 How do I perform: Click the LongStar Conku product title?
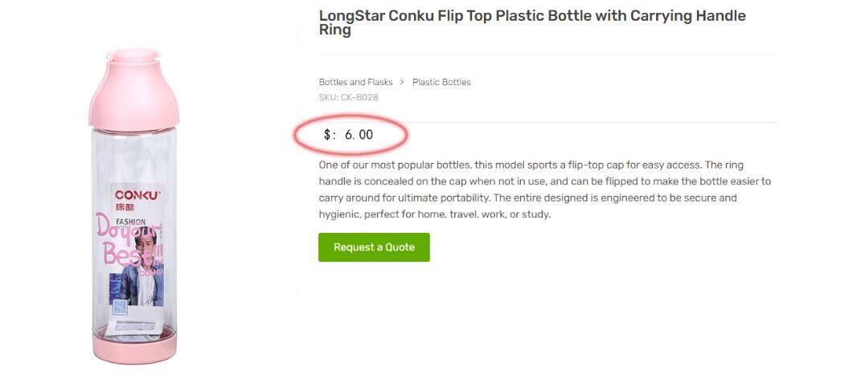[x=531, y=17]
